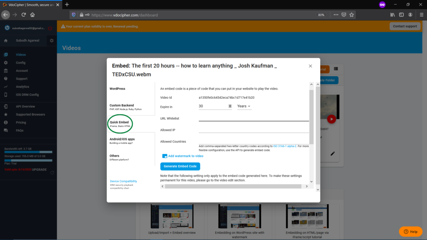Open the orange Help widget button
Screen dimensions: 427x240
pos(410,232)
